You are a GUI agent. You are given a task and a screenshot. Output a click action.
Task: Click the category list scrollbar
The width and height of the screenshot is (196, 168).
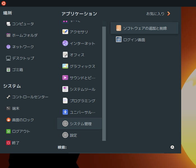coord(104,83)
